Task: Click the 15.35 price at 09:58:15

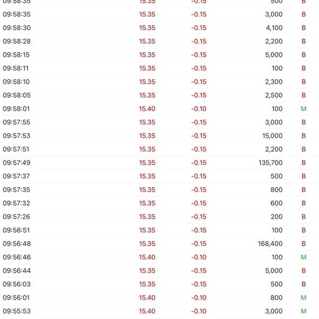Action: pyautogui.click(x=147, y=55)
